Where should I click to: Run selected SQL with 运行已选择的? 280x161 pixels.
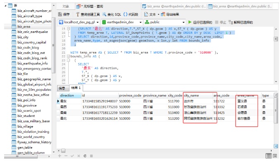click(x=200, y=22)
